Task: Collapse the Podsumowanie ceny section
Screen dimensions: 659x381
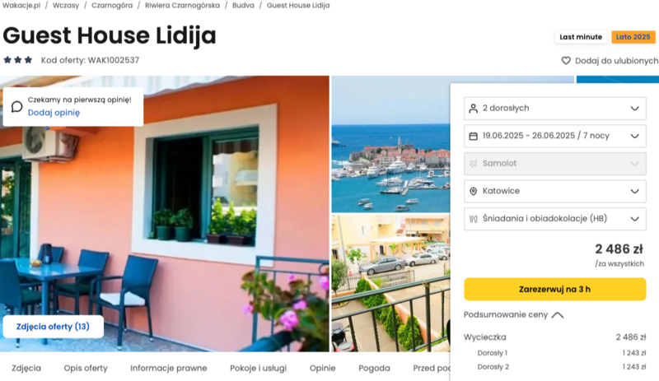Action: (x=513, y=314)
